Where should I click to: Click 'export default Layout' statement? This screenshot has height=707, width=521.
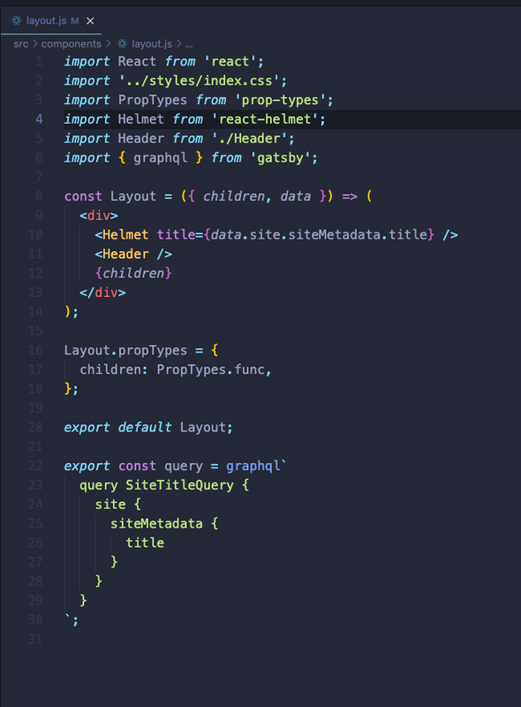click(x=148, y=428)
